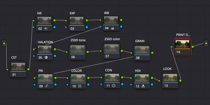
Task: Click the RGB mixer icon on node 12
Action: tap(143, 86)
